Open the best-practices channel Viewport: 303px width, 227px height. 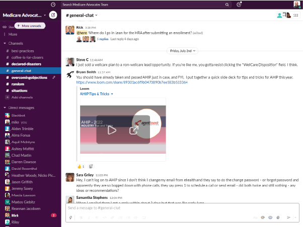23,51
